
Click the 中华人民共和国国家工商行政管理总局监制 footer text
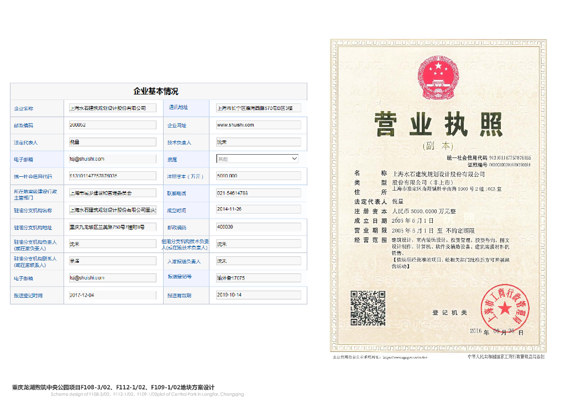point(506,357)
